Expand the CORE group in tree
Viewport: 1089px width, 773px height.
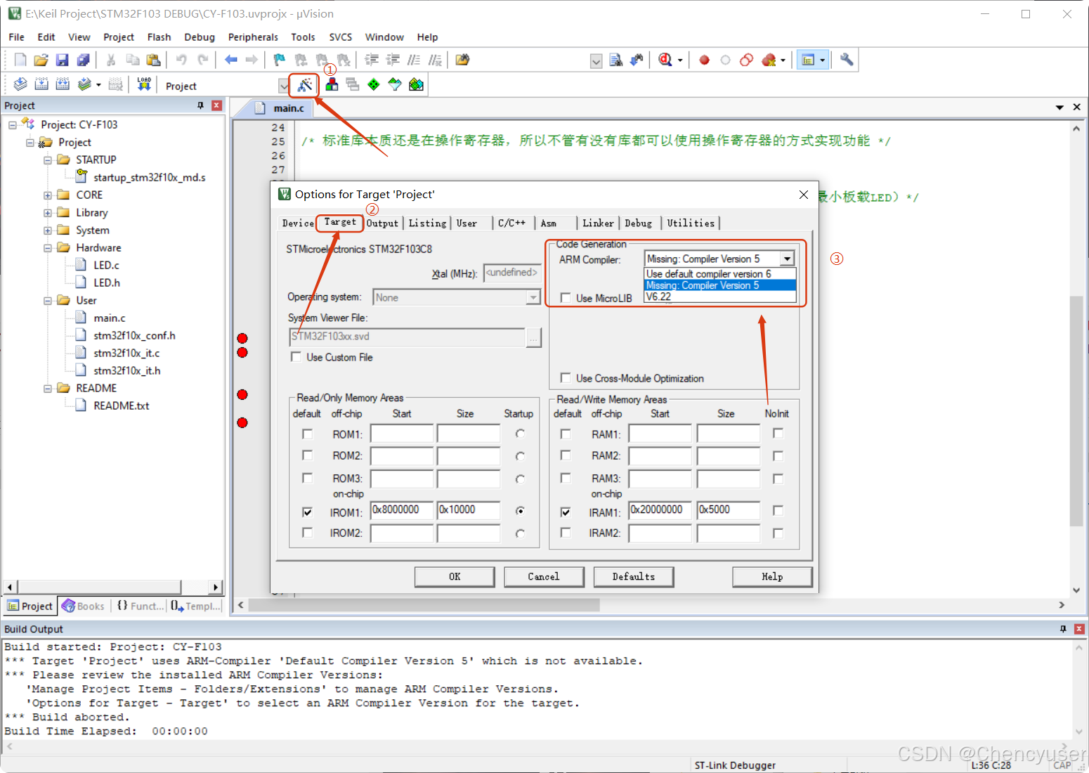click(x=47, y=195)
